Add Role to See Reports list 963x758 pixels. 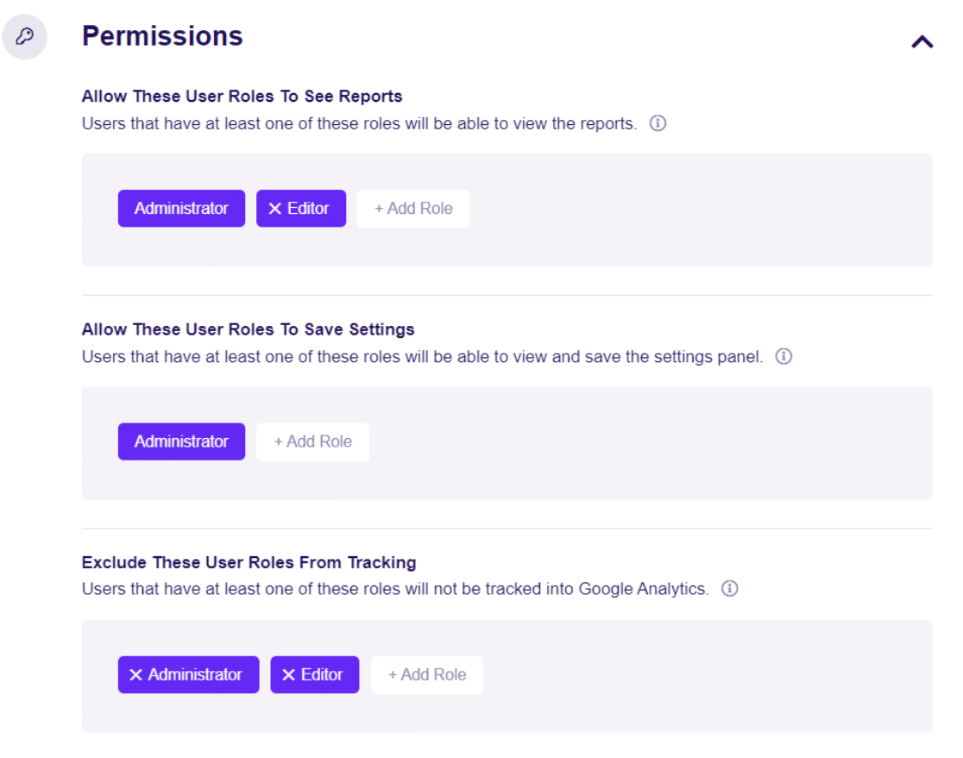click(413, 209)
